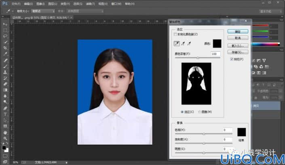Screen dimensions: 285x165
Task: Click the Hue (H) slider handle
Action: [204, 134]
